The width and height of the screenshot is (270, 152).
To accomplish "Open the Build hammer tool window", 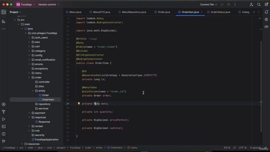I will [x=4, y=112].
